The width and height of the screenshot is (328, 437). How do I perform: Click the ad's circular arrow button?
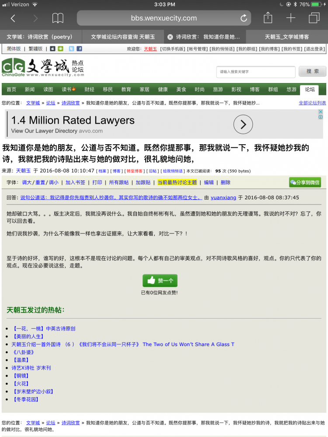pos(243,125)
